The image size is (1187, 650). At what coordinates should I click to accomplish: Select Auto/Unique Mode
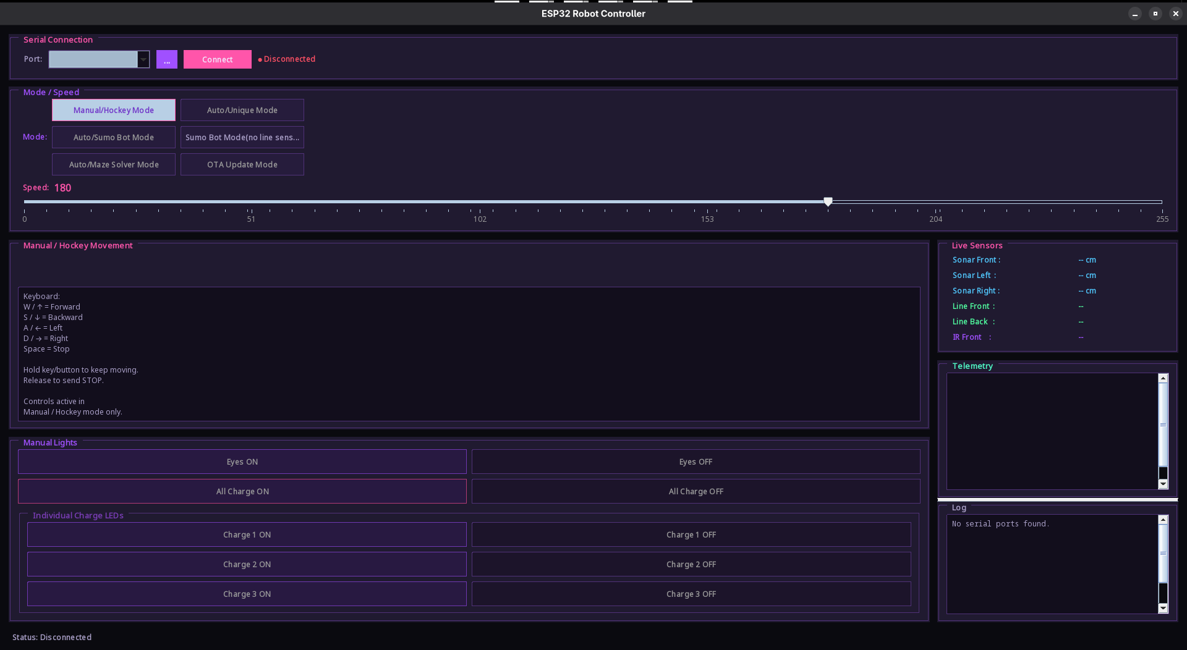242,110
